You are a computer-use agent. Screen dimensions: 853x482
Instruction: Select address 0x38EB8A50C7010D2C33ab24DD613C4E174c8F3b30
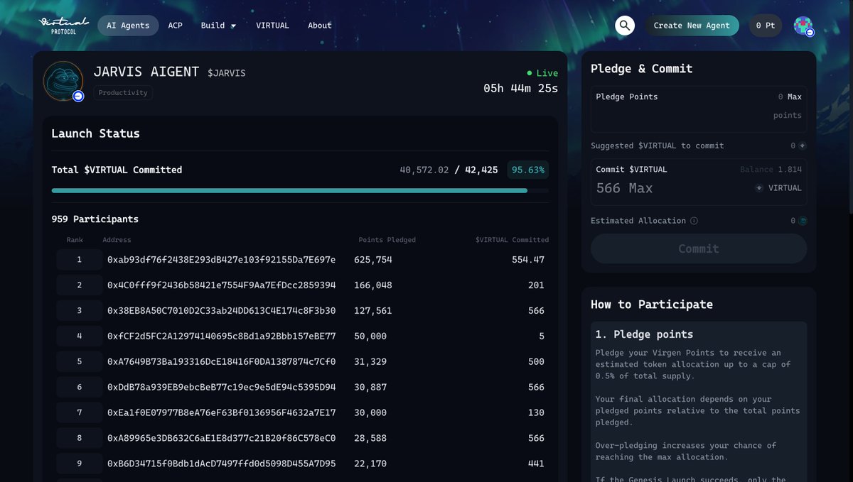(x=221, y=311)
